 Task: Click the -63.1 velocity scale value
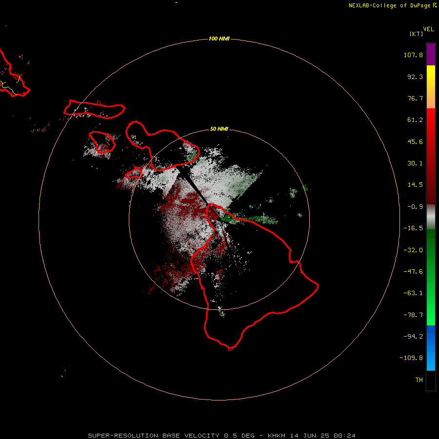pyautogui.click(x=413, y=293)
